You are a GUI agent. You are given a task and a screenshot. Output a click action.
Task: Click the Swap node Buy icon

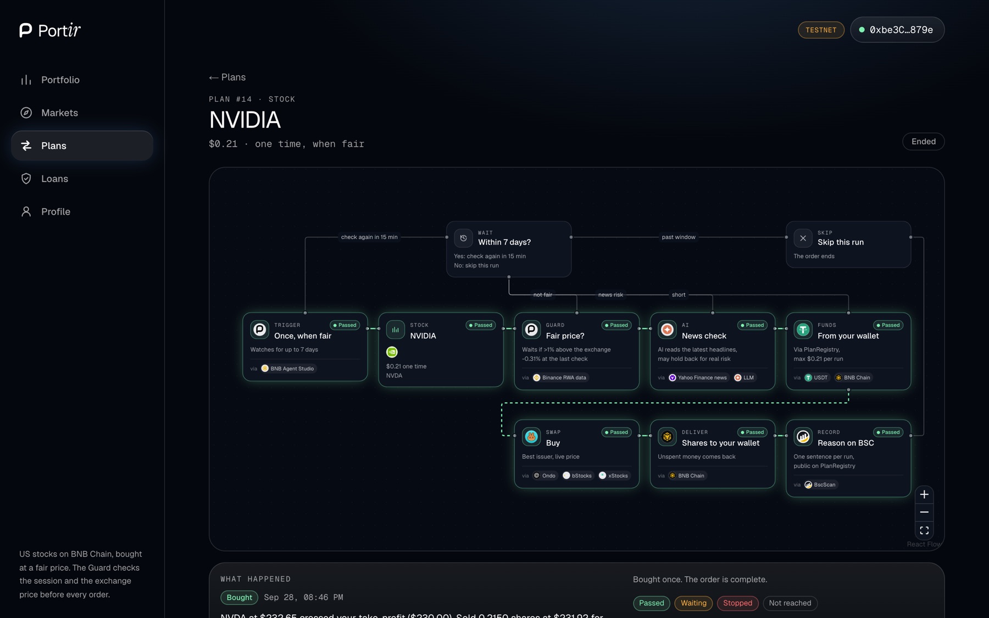click(x=531, y=437)
